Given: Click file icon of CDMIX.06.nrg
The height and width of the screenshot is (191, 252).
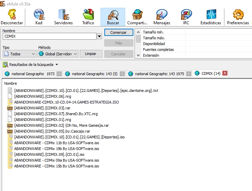Looking at the screenshot, I should [x=10, y=96].
